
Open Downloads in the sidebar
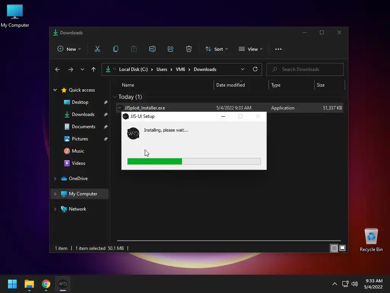click(x=83, y=114)
